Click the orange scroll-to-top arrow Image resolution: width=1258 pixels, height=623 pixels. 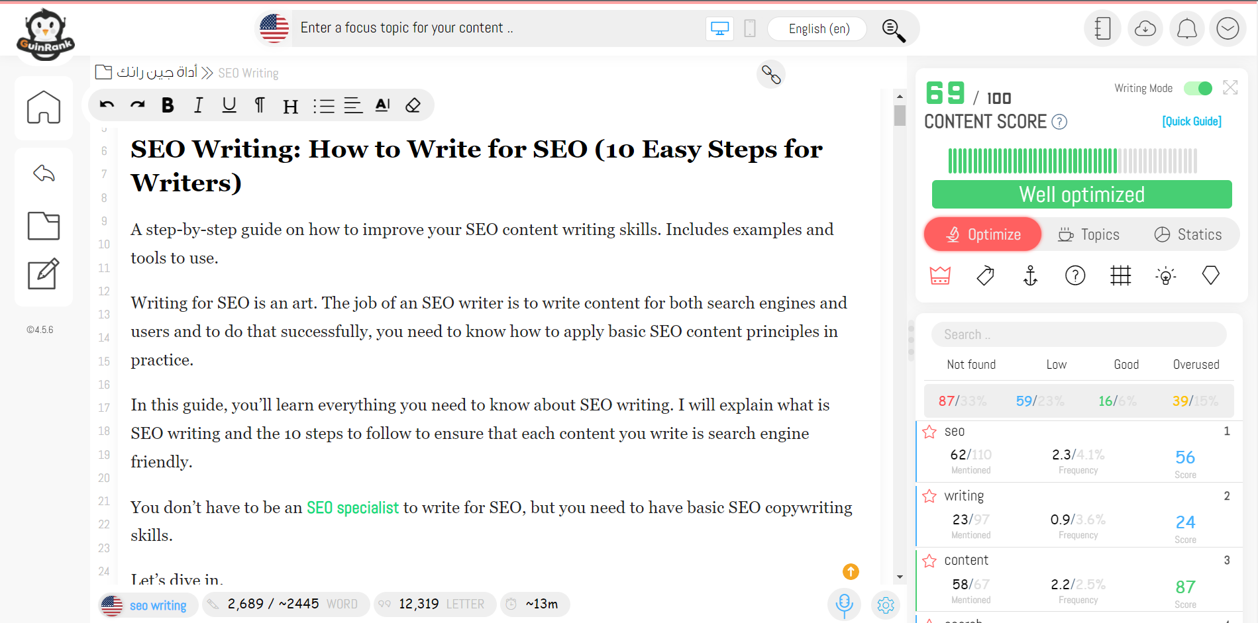click(x=851, y=571)
